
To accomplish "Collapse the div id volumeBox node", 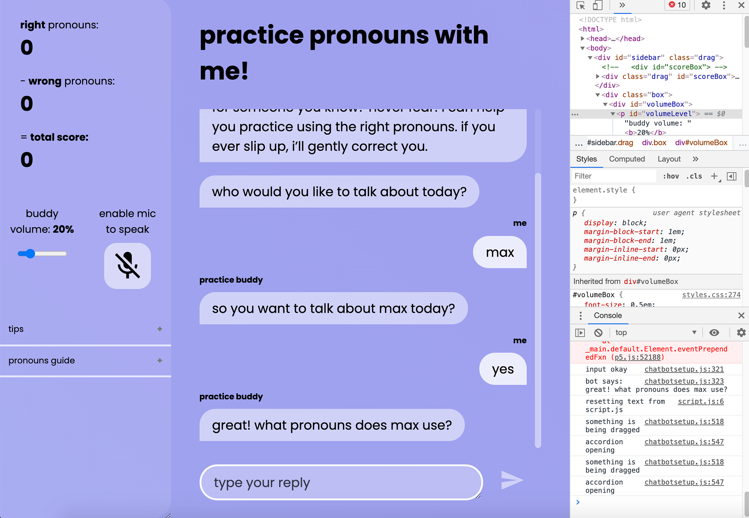I will point(605,104).
